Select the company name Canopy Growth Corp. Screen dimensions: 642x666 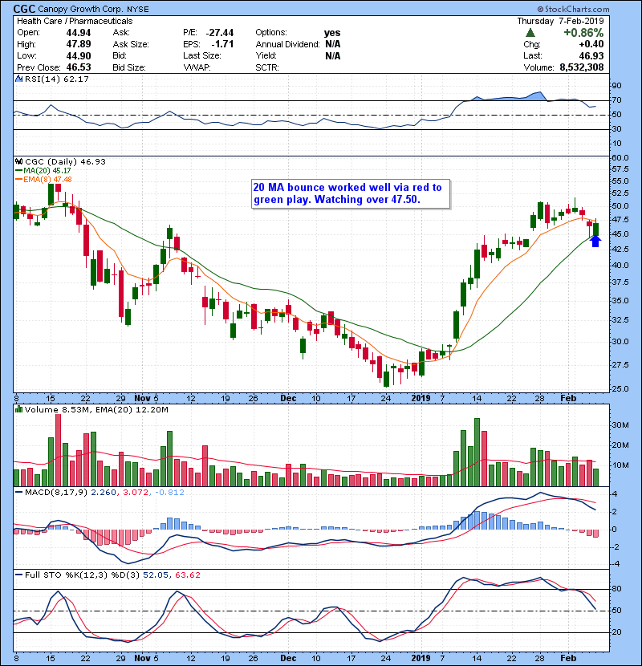coord(81,9)
